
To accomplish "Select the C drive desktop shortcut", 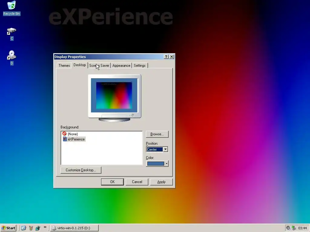I will [x=12, y=34].
